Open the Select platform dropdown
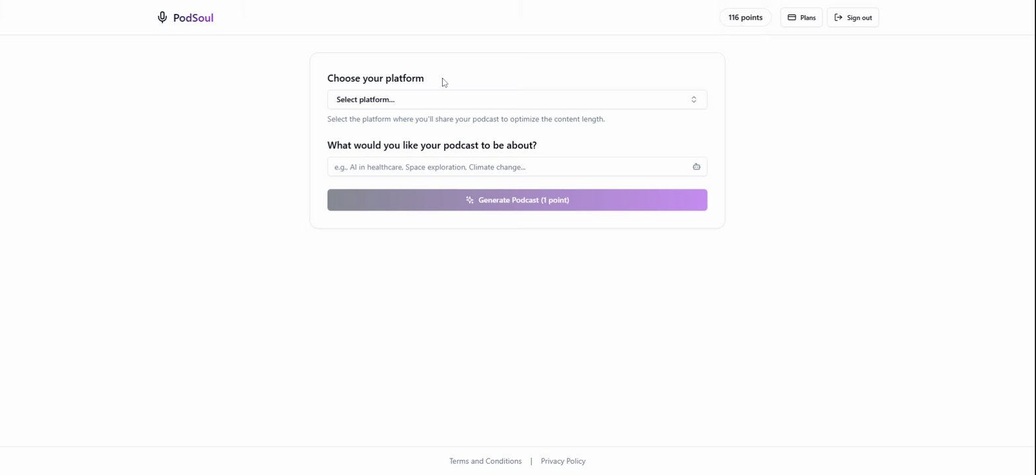 [509, 100]
